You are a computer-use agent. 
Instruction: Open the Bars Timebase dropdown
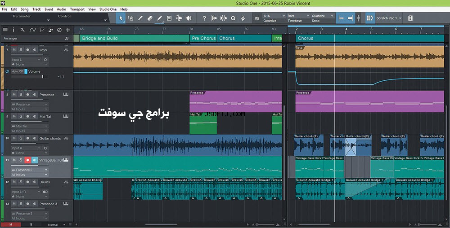pyautogui.click(x=298, y=16)
